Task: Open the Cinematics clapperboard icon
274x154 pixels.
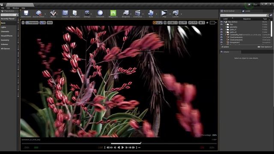Action: coord(137,13)
